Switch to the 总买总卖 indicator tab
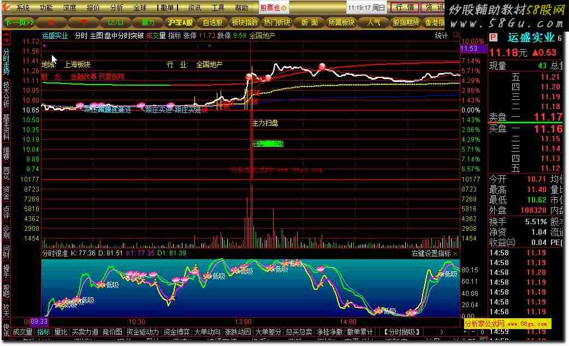 coord(299,331)
